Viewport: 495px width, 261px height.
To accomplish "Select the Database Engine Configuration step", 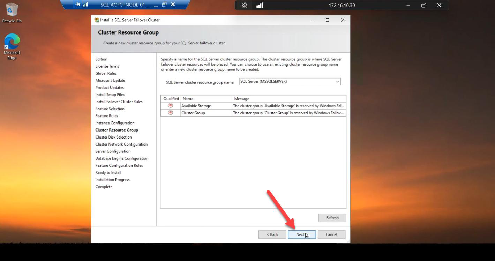I will [x=122, y=158].
